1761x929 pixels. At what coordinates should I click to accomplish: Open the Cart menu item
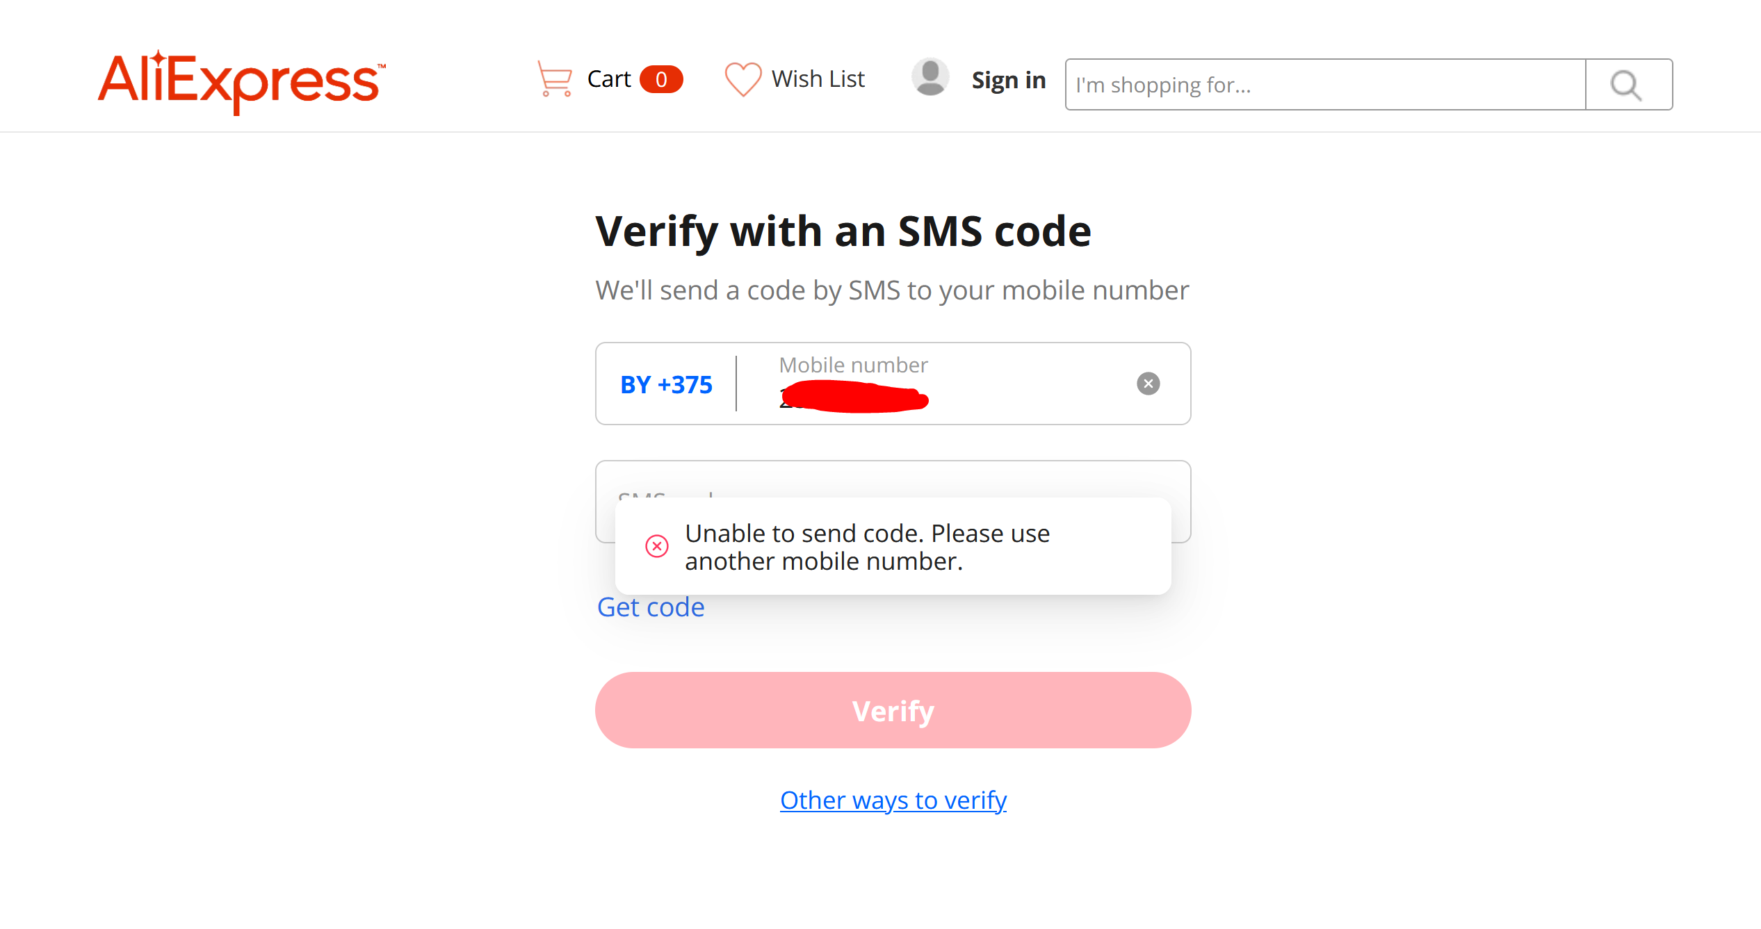pos(609,79)
